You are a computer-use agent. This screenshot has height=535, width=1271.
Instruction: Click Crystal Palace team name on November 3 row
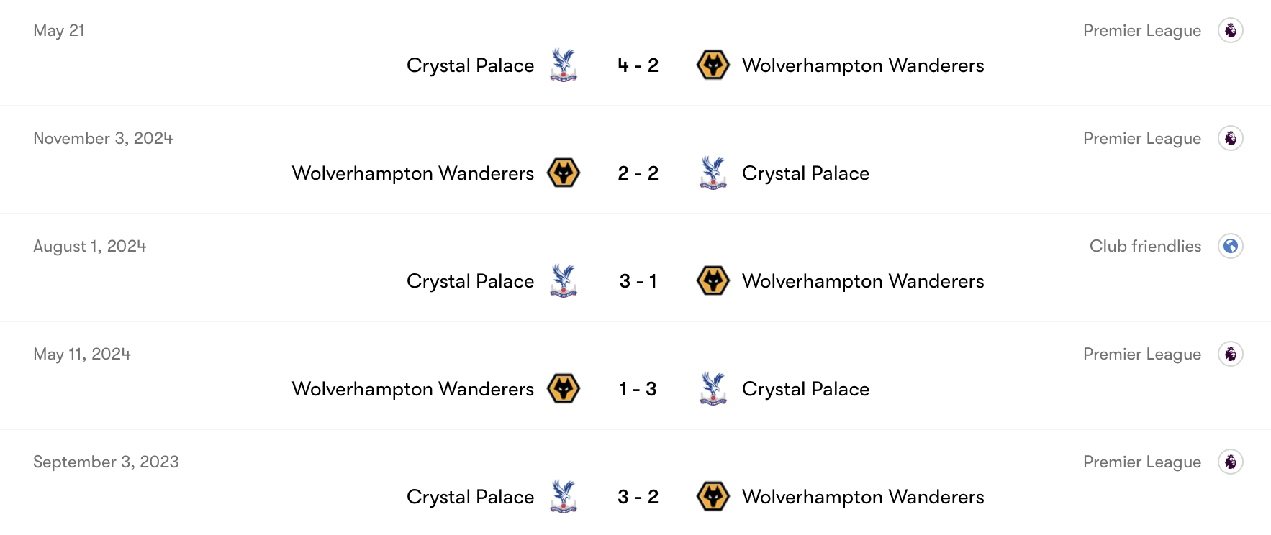coord(805,173)
